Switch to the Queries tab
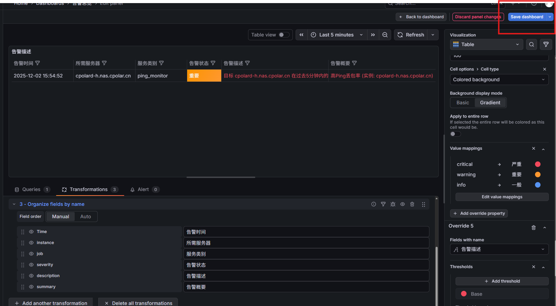The width and height of the screenshot is (556, 306). (x=31, y=189)
